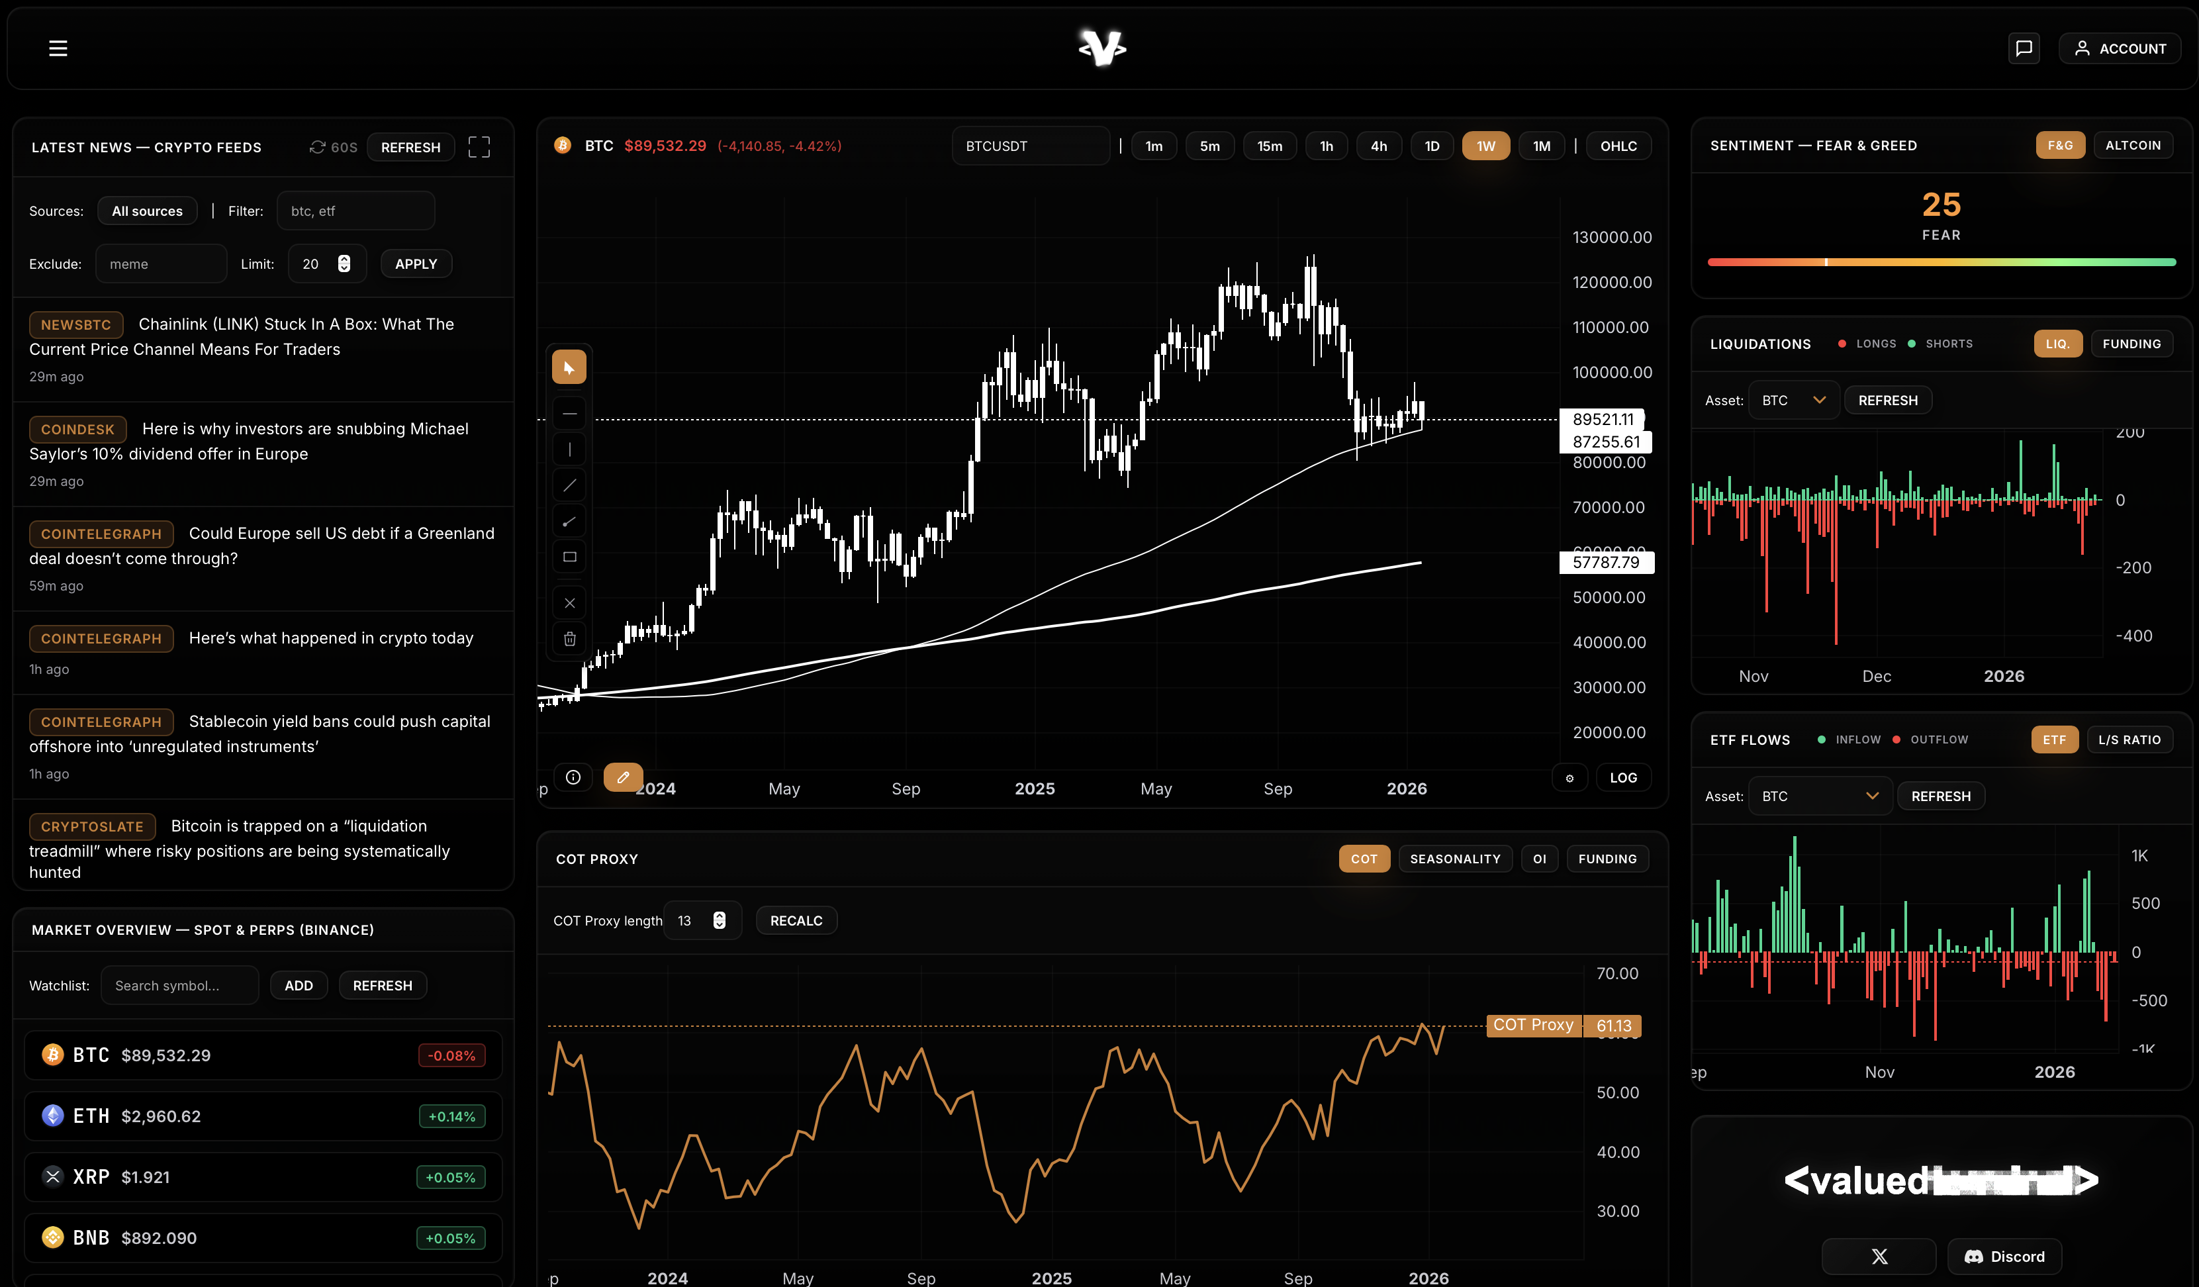Select the vertical line drawing tool
Viewport: 2199px width, 1287px height.
pos(569,450)
